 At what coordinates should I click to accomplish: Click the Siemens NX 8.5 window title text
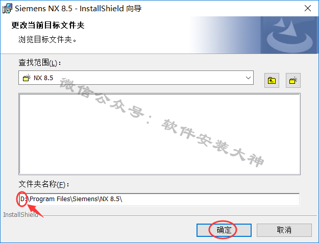[x=78, y=8]
